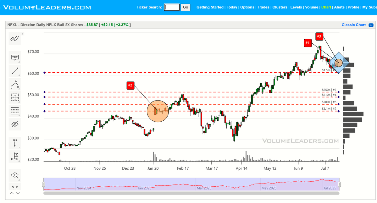
Task: Open the Volume menu item
Action: click(x=312, y=7)
